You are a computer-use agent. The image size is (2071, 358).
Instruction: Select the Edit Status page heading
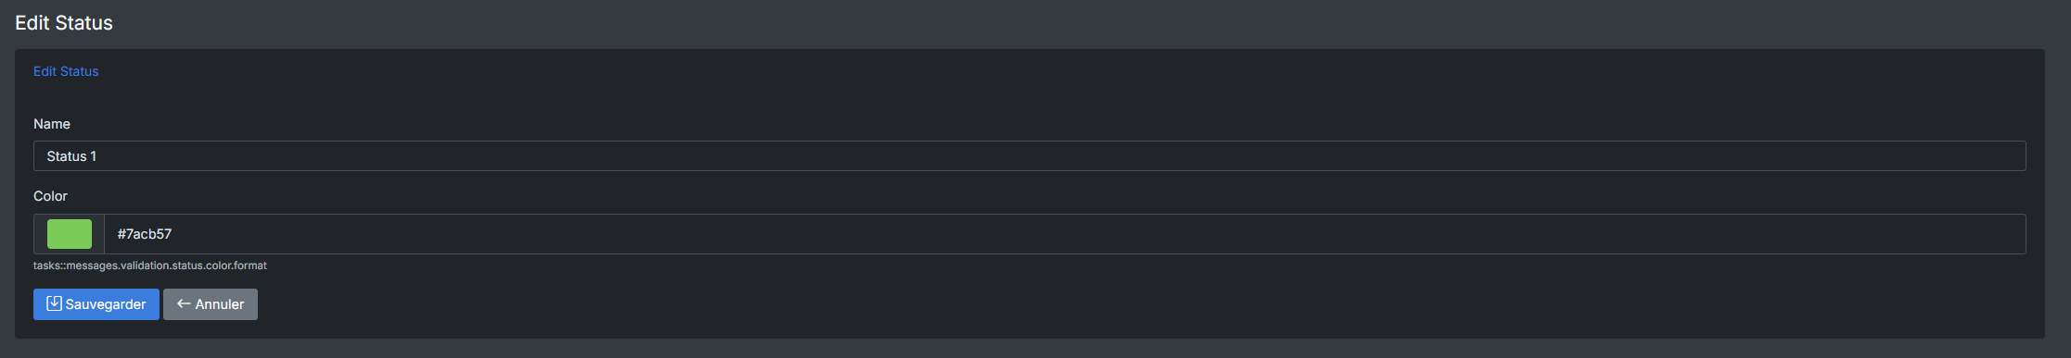pos(64,23)
